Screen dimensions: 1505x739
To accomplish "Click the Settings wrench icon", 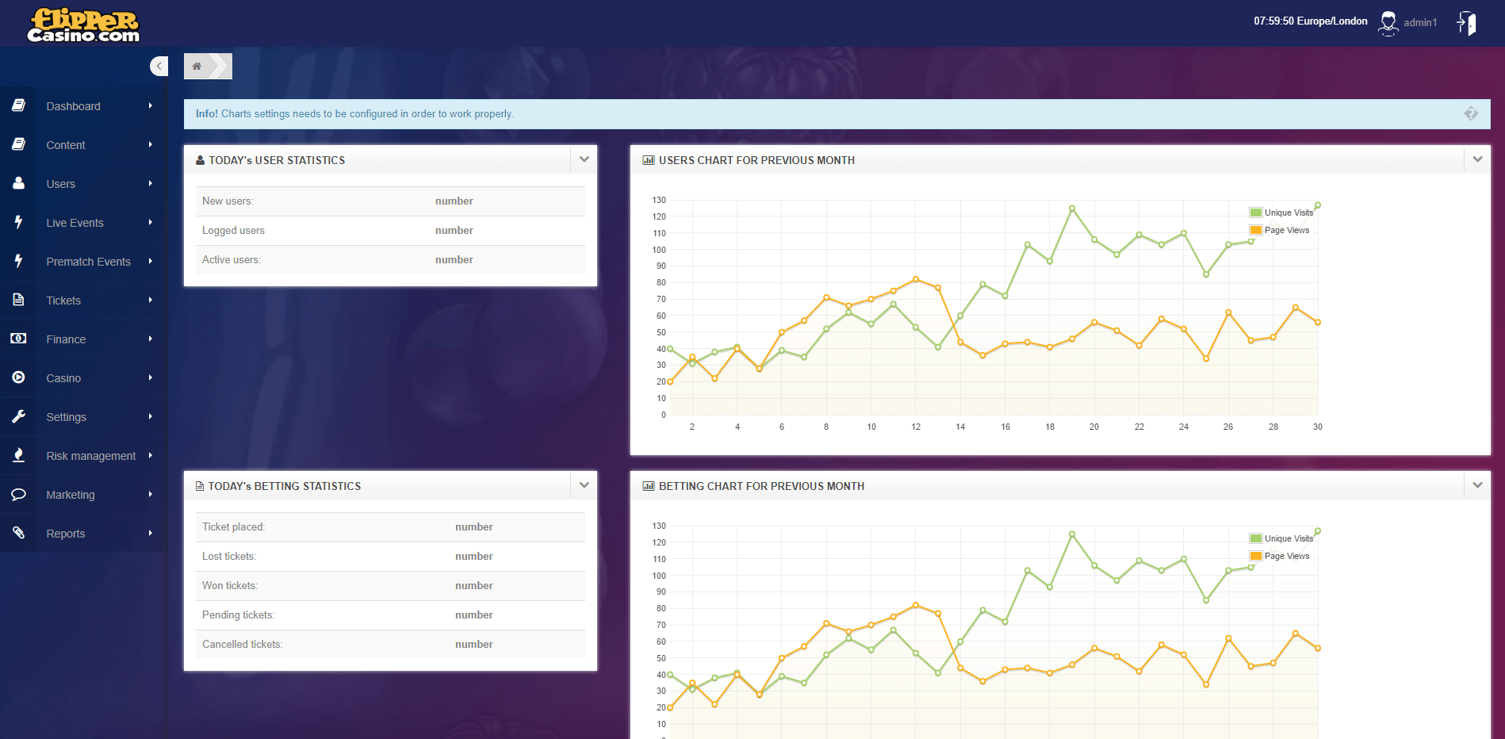I will (x=18, y=416).
